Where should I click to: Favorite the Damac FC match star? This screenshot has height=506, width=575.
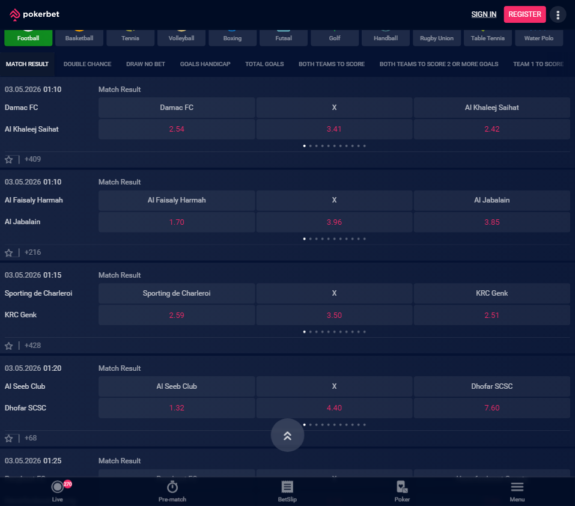[x=9, y=159]
